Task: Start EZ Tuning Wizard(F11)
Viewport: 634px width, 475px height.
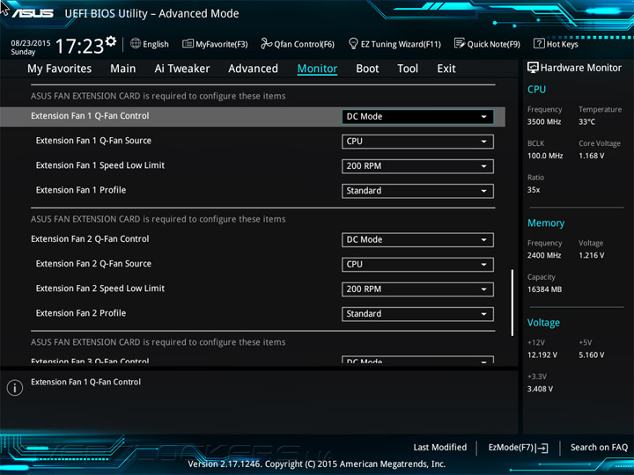Action: (394, 44)
